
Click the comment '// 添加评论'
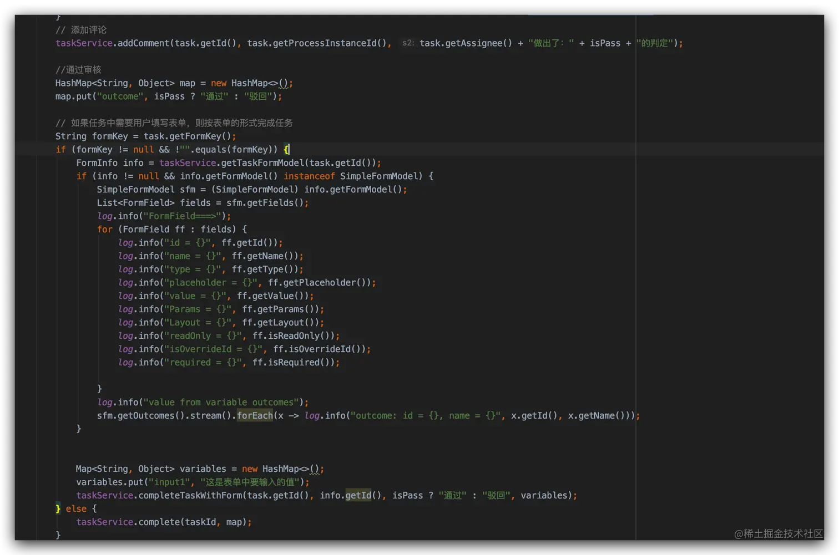pos(81,30)
